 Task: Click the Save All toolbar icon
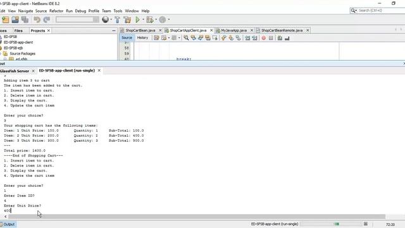point(25,20)
